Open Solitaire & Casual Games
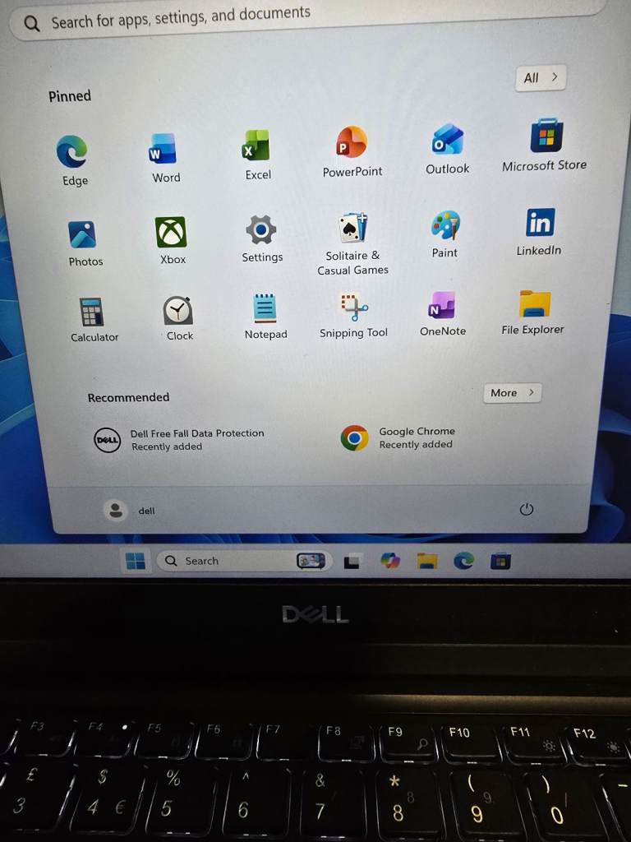 tap(352, 229)
